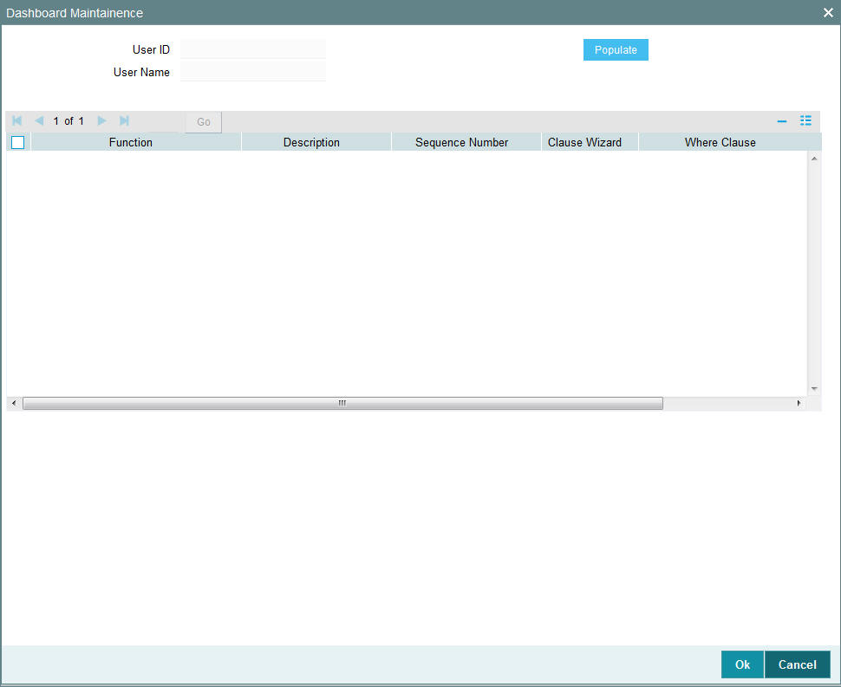The height and width of the screenshot is (687, 841).
Task: Go to the previous page of records
Action: point(39,120)
